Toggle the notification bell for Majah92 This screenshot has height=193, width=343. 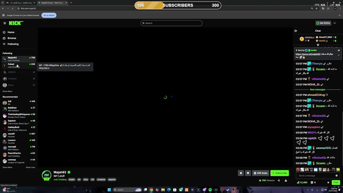(x=241, y=173)
